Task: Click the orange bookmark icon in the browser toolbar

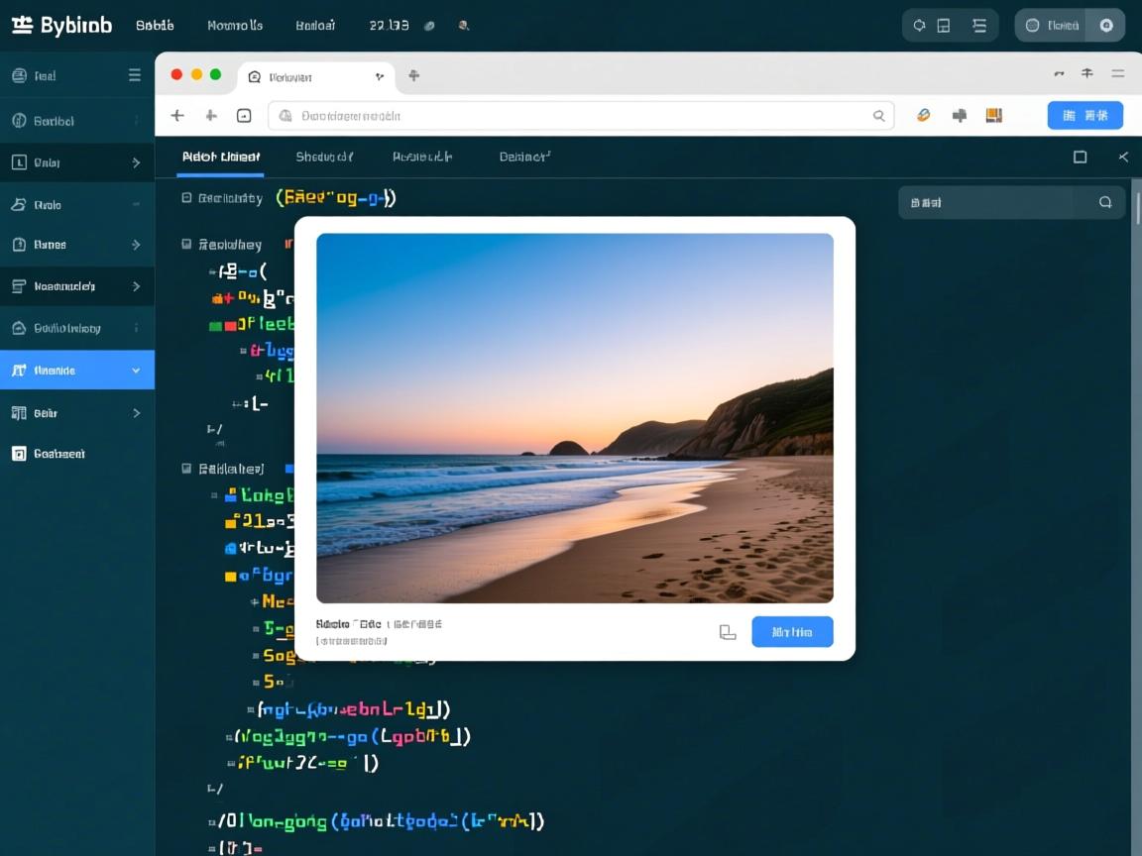Action: click(994, 116)
